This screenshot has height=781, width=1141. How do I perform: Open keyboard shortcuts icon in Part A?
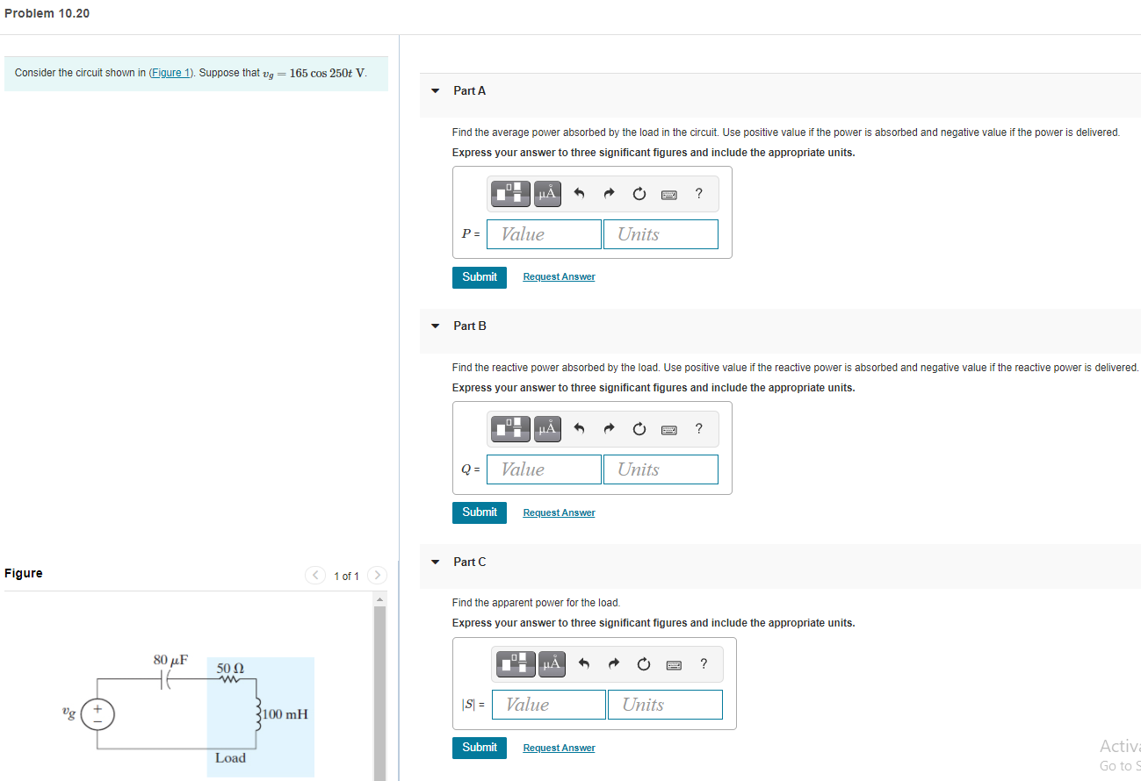669,194
